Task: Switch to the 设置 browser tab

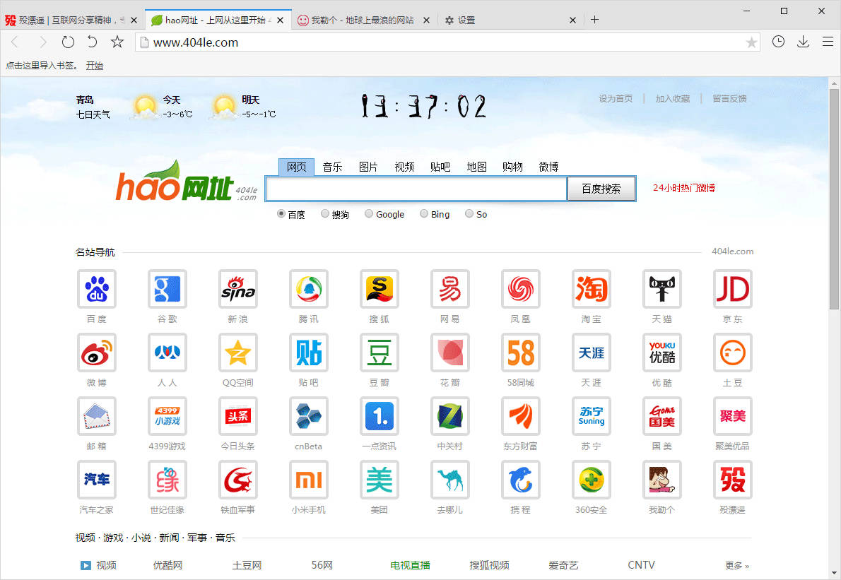Action: pyautogui.click(x=510, y=20)
